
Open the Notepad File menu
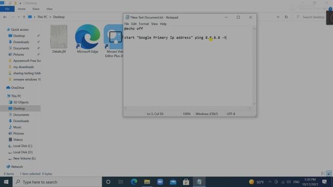tap(126, 24)
